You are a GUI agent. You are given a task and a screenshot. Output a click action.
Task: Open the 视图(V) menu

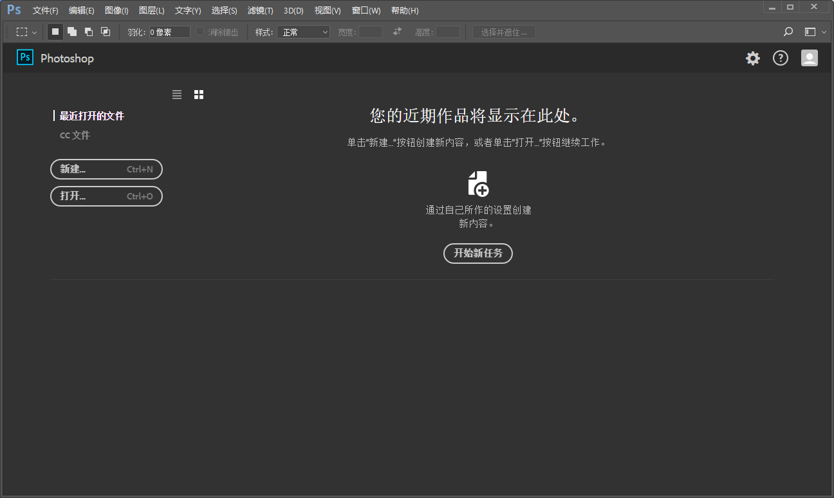pyautogui.click(x=328, y=10)
